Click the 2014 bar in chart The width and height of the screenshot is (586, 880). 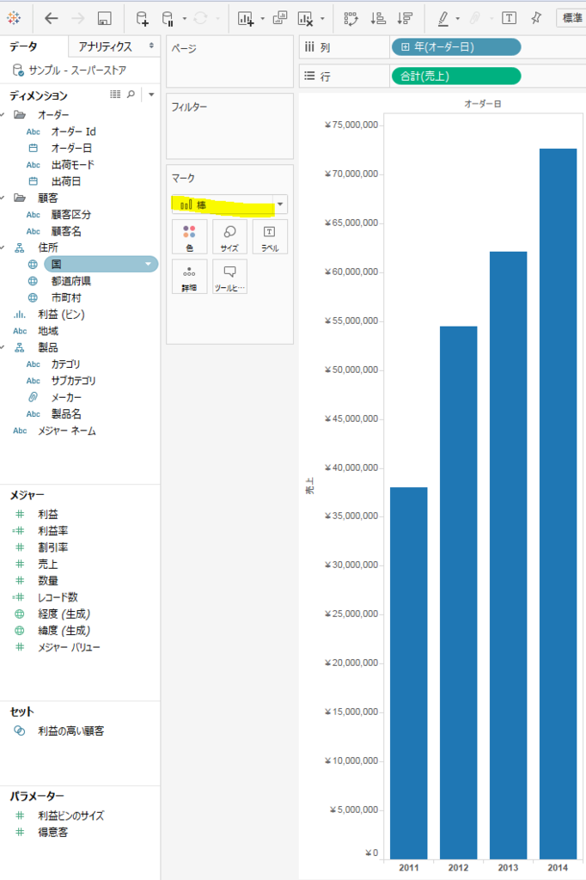(x=558, y=504)
